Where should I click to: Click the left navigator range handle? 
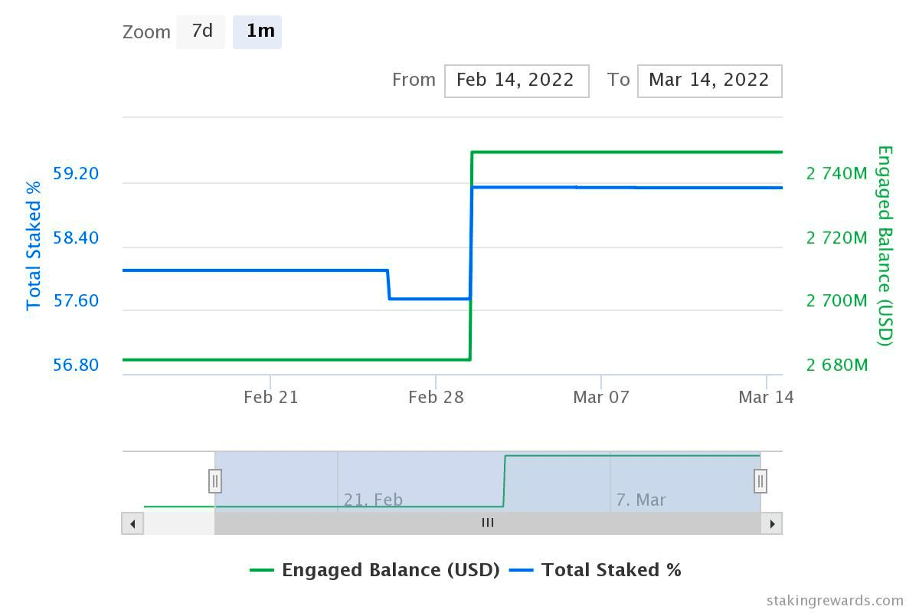tap(215, 481)
